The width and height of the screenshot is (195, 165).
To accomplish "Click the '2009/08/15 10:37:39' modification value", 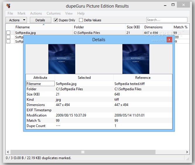I will 71,115.
